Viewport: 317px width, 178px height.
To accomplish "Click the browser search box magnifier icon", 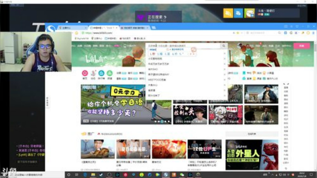I will click(280, 33).
